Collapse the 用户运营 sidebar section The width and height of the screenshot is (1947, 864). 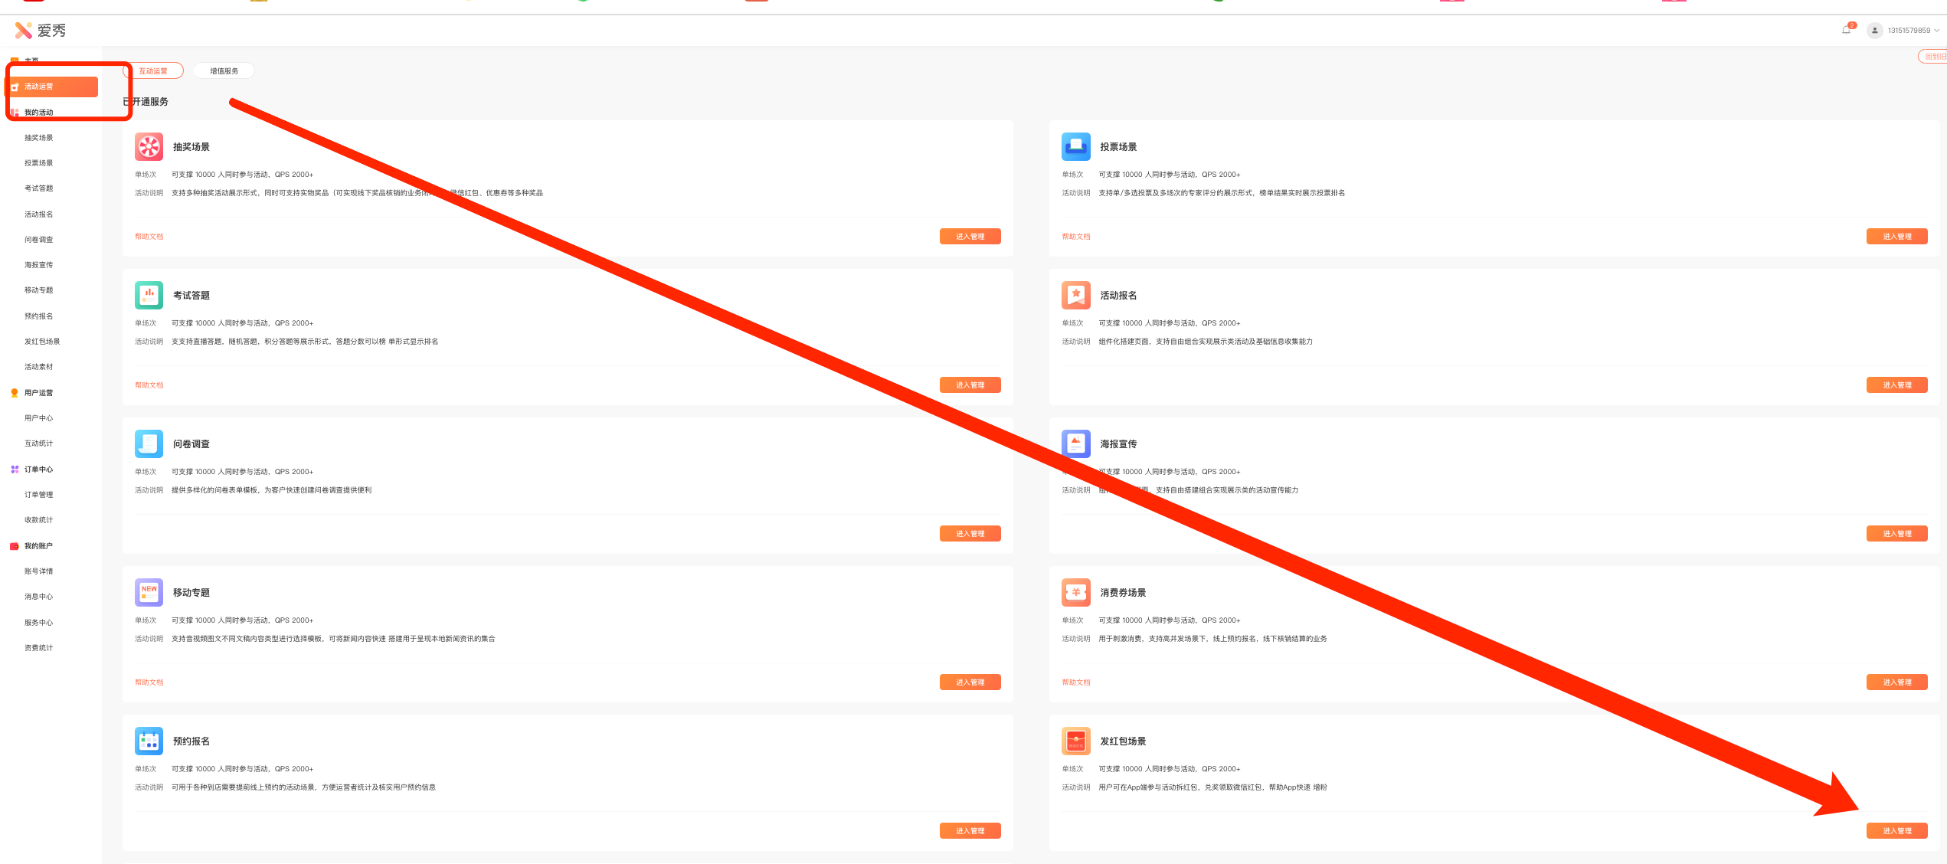point(38,393)
